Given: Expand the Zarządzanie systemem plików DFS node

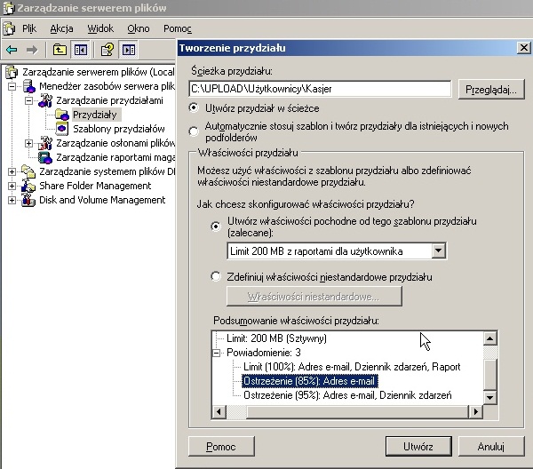Looking at the screenshot, I should point(12,171).
